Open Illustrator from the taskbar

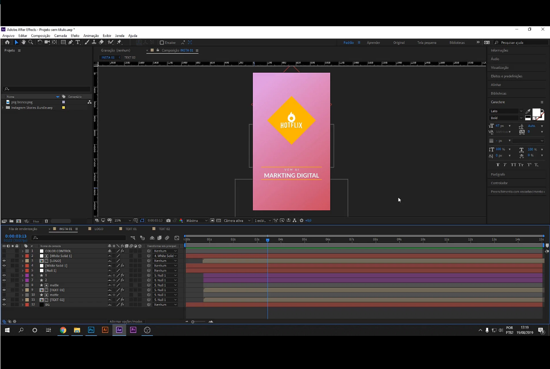pos(105,330)
